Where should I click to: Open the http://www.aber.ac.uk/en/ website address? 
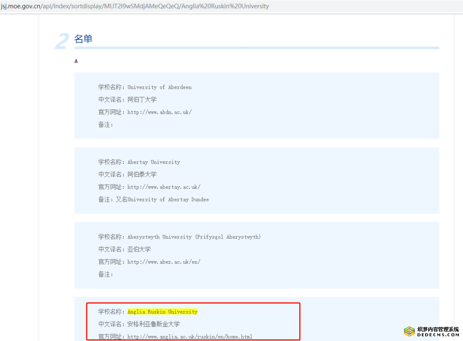(164, 262)
